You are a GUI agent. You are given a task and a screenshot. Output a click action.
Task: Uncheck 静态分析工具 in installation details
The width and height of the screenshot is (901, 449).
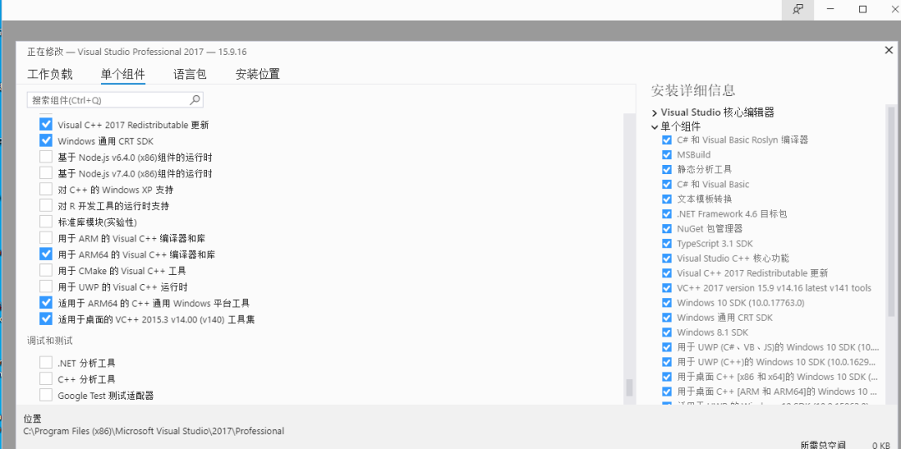point(667,170)
